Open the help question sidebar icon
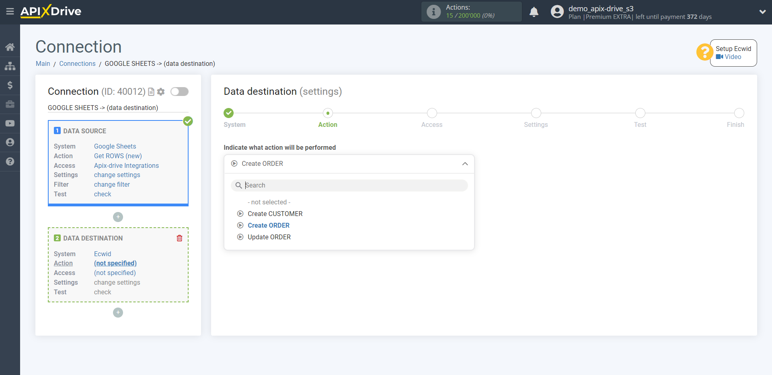Image resolution: width=772 pixels, height=375 pixels. click(10, 161)
